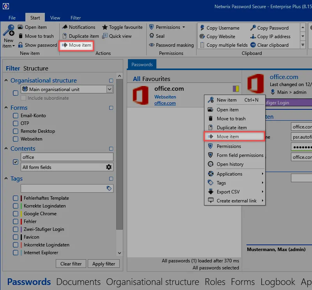
Task: Switch to the View ribbon tab
Action: (55, 18)
